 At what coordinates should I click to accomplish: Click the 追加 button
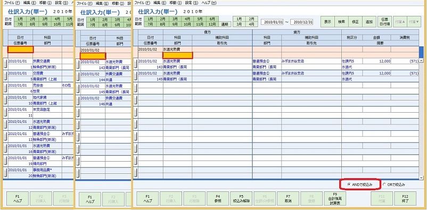tap(369, 22)
